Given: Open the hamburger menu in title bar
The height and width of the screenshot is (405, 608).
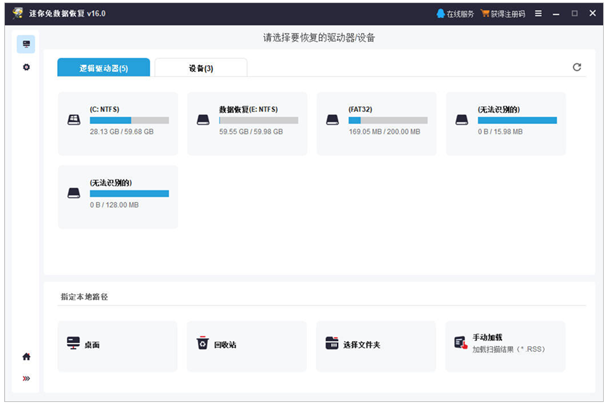Looking at the screenshot, I should pyautogui.click(x=538, y=13).
